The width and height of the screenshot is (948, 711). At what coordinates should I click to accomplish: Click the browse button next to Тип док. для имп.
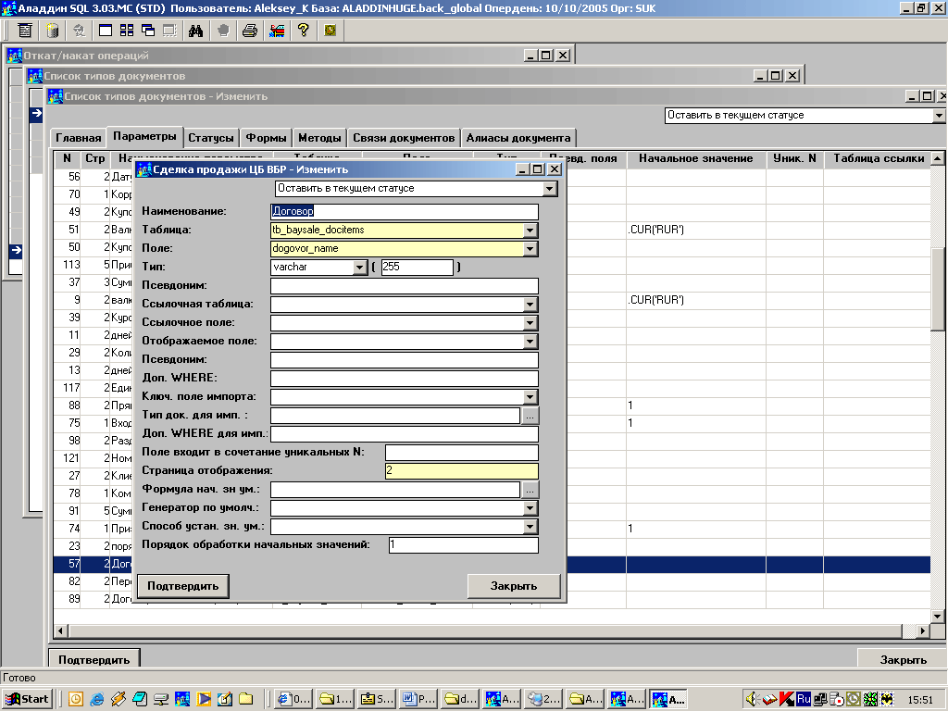tap(530, 416)
